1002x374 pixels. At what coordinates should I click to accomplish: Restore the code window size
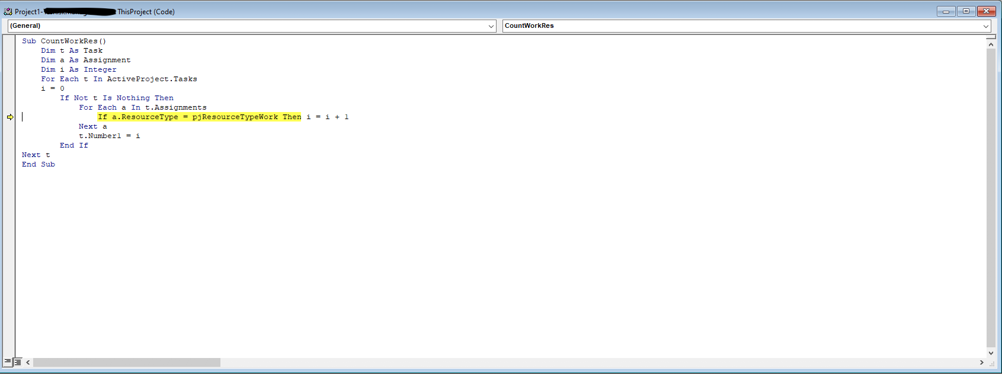pyautogui.click(x=966, y=11)
